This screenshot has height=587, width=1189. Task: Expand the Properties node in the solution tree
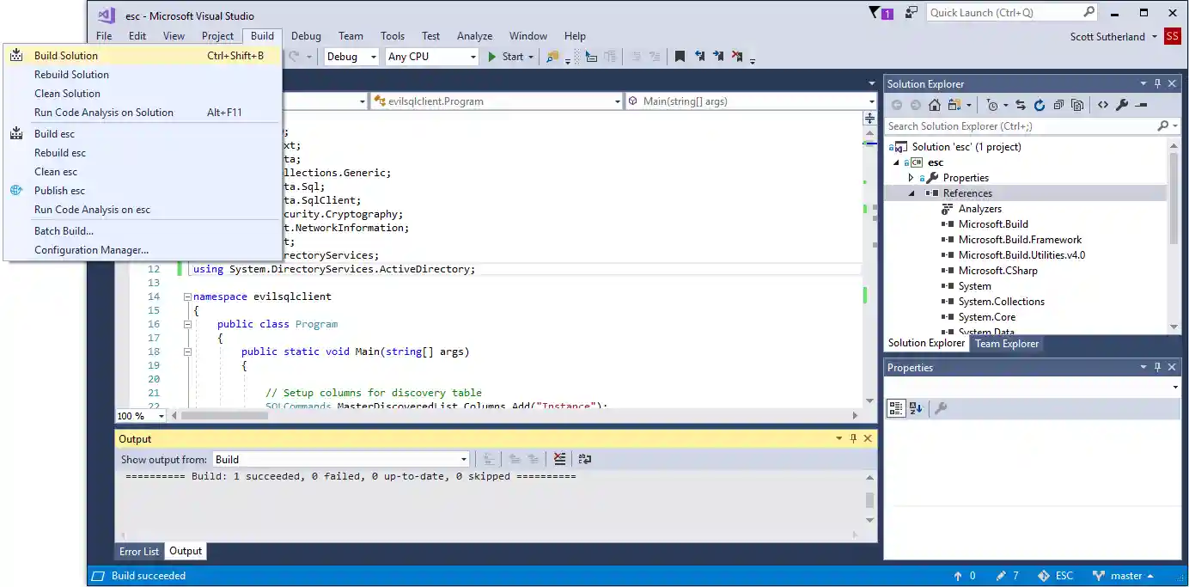point(912,178)
